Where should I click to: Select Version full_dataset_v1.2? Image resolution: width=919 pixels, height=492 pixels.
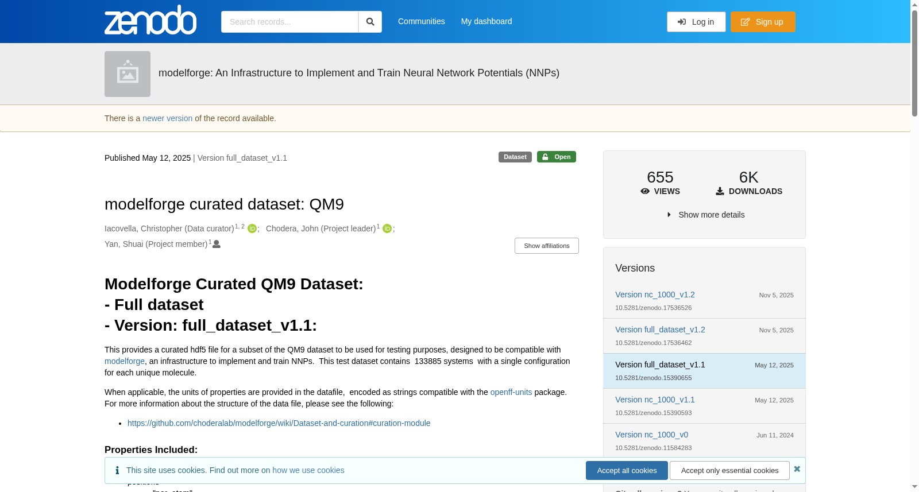(x=660, y=330)
